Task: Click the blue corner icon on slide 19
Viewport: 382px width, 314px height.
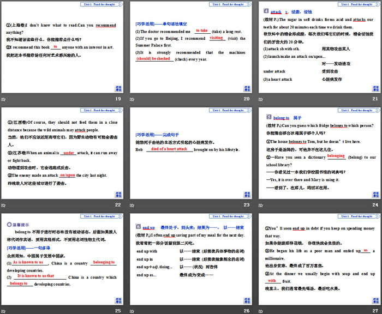Action: point(118,89)
